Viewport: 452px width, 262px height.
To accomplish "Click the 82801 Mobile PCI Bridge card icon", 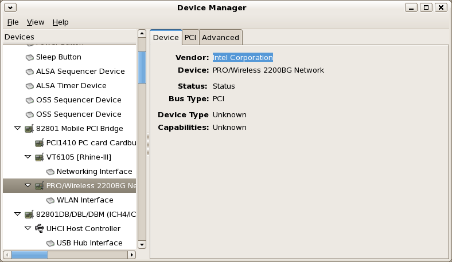I will pyautogui.click(x=29, y=129).
